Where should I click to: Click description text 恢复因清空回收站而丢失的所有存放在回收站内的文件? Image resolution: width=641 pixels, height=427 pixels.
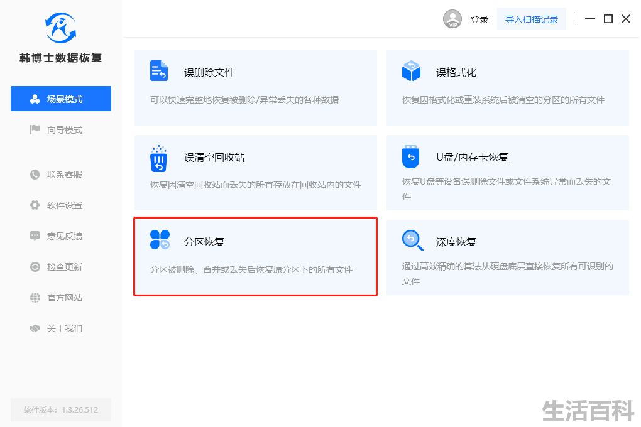tap(256, 185)
